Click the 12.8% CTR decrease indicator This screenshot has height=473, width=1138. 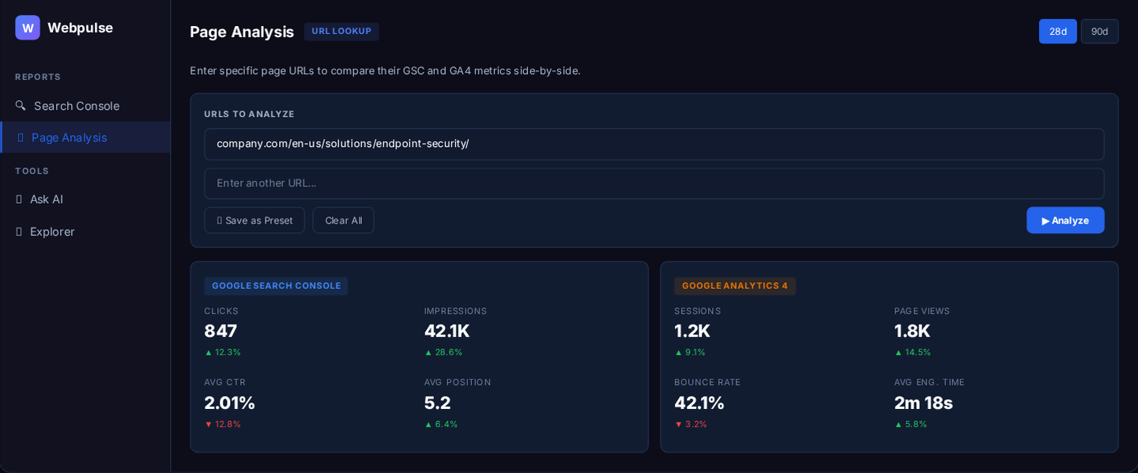(x=223, y=424)
